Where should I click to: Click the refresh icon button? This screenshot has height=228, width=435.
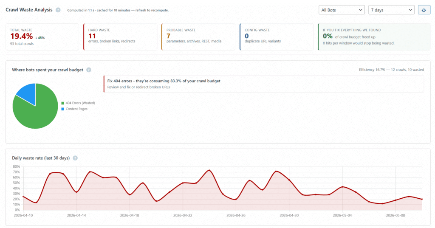[x=424, y=10]
